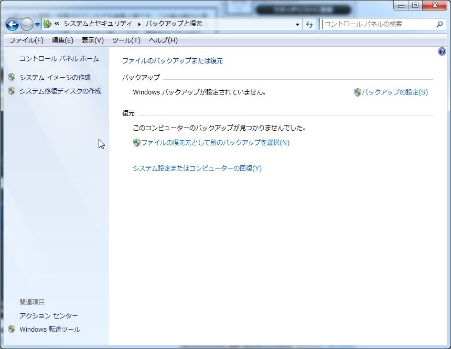Click the refresh button beside address bar
Screen dimensions: 451x349
click(x=309, y=24)
